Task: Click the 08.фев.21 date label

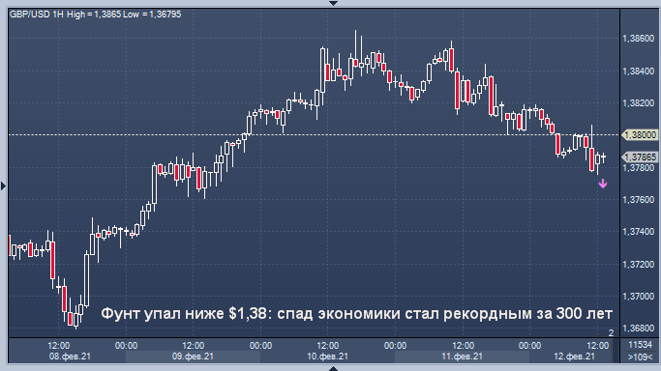Action: coord(70,357)
